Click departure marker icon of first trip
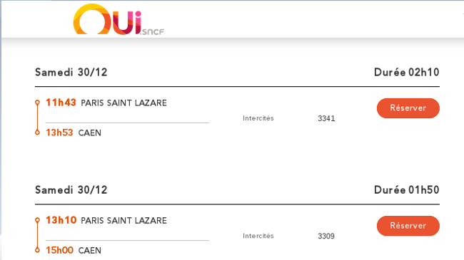Image resolution: width=464 pixels, height=260 pixels. [x=37, y=103]
